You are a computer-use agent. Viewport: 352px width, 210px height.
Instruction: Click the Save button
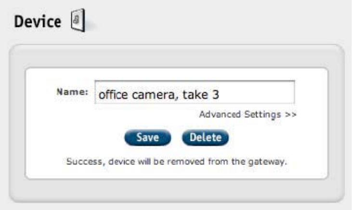(x=148, y=137)
